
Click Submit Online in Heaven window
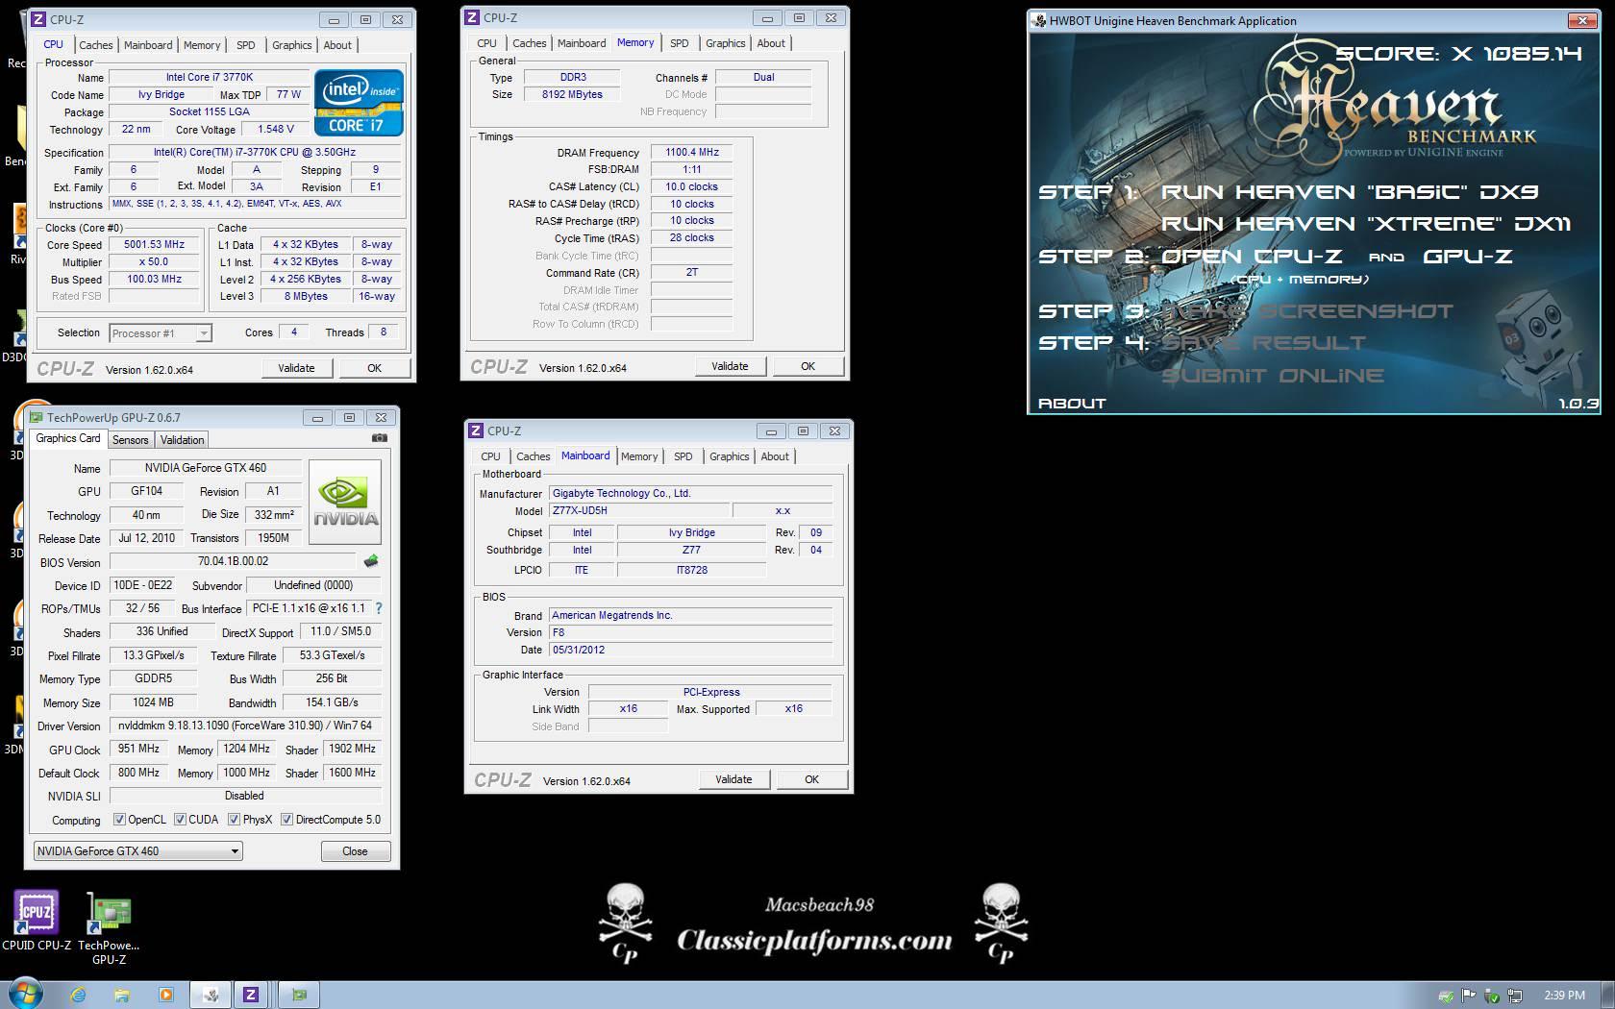coord(1273,376)
